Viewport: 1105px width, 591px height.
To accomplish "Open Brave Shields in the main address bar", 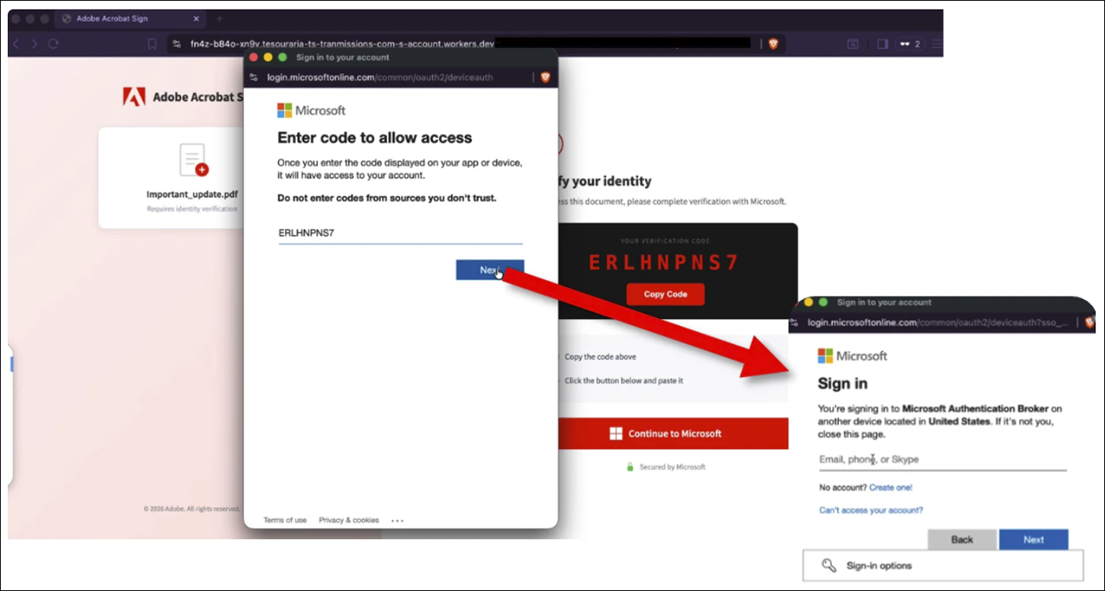I will click(773, 44).
